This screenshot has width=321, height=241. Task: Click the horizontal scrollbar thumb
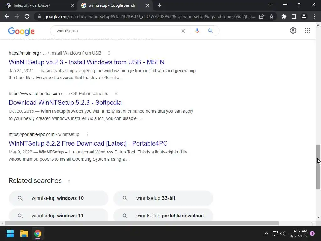142,223
